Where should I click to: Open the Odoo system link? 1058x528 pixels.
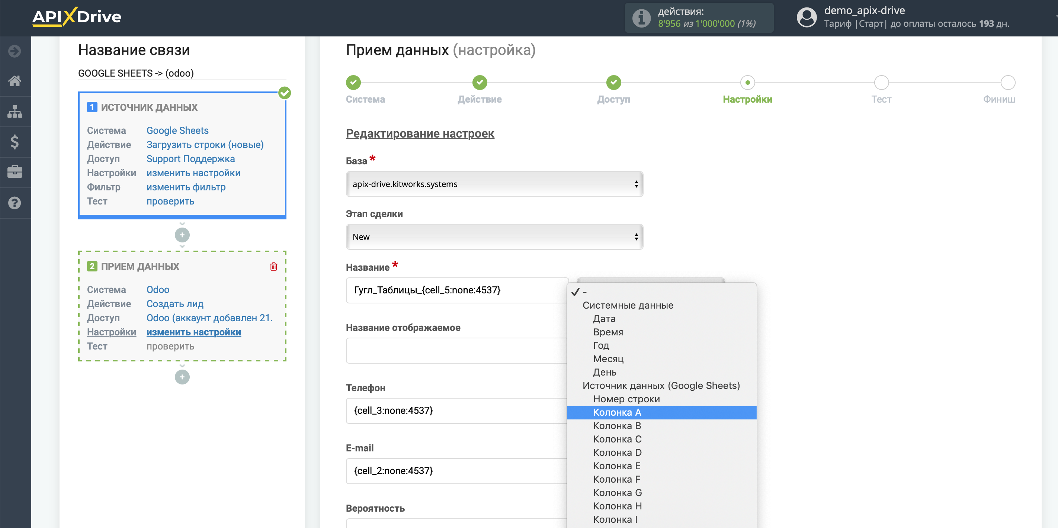point(158,290)
